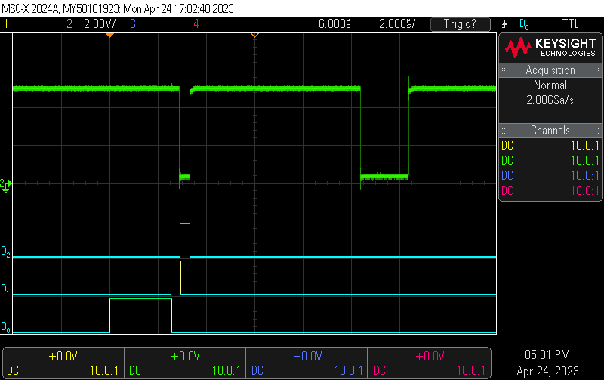Click the Trig'd? status button
This screenshot has height=380, width=604.
pyautogui.click(x=461, y=24)
